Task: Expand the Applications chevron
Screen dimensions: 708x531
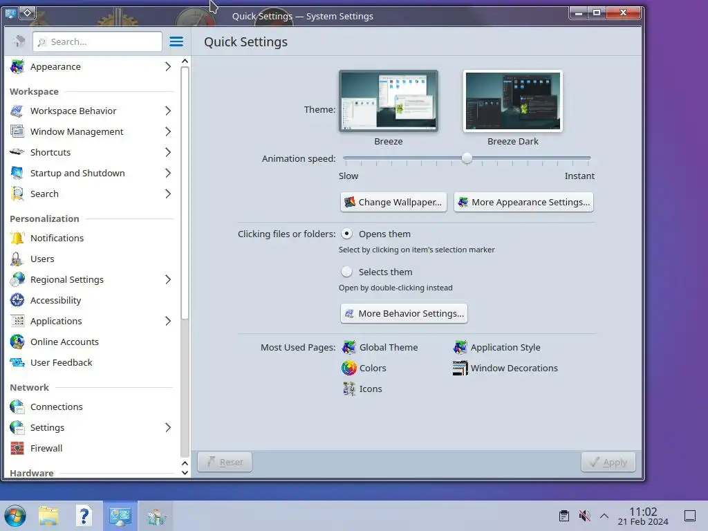Action: coord(168,321)
